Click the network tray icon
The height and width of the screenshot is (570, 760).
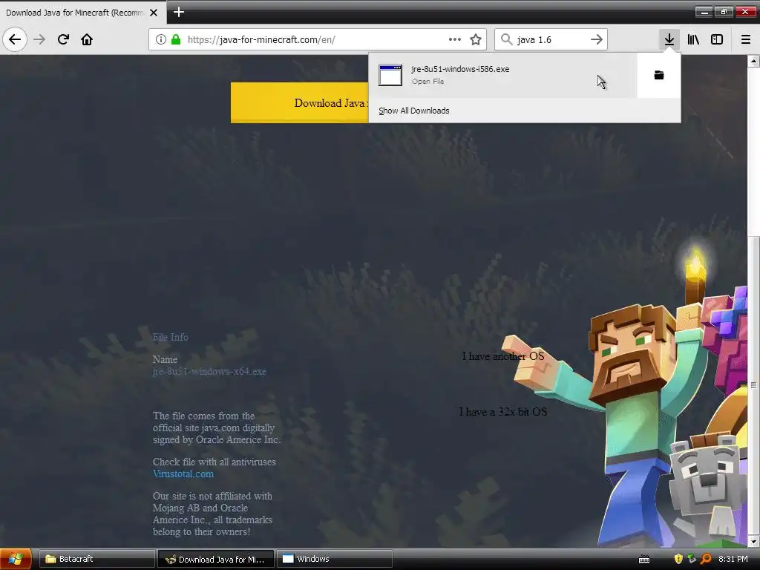click(x=692, y=559)
